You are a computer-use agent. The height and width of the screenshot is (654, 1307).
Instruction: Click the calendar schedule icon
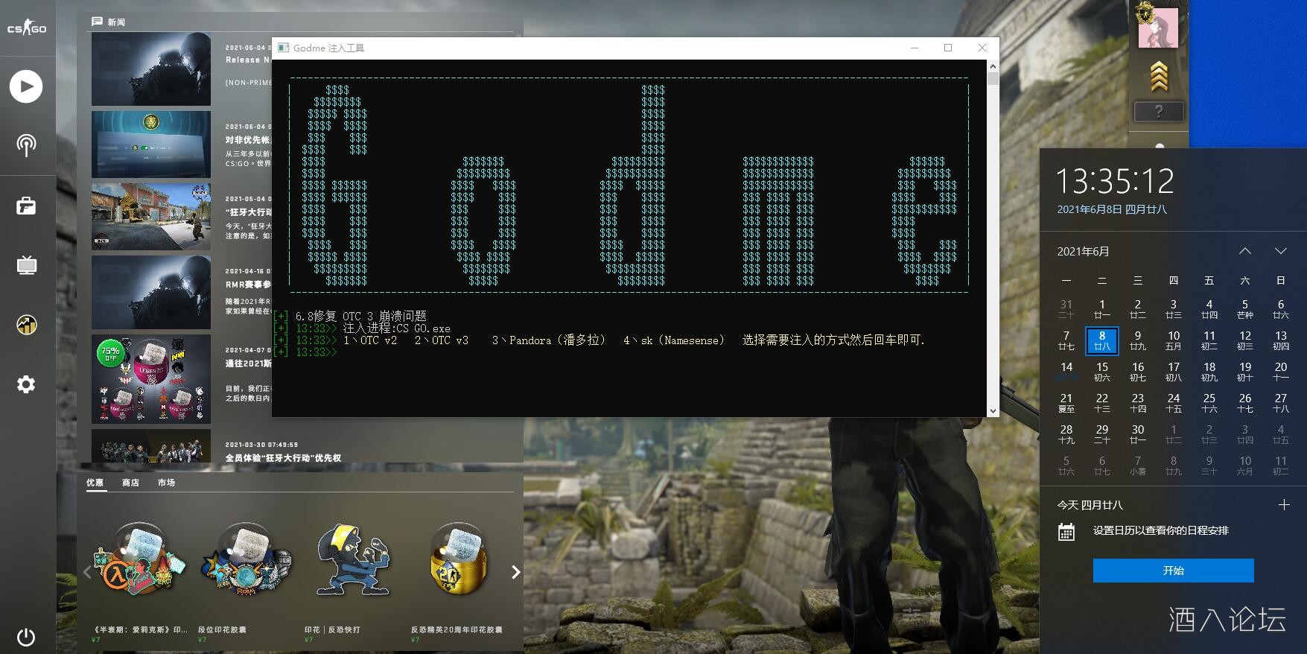(x=1066, y=531)
